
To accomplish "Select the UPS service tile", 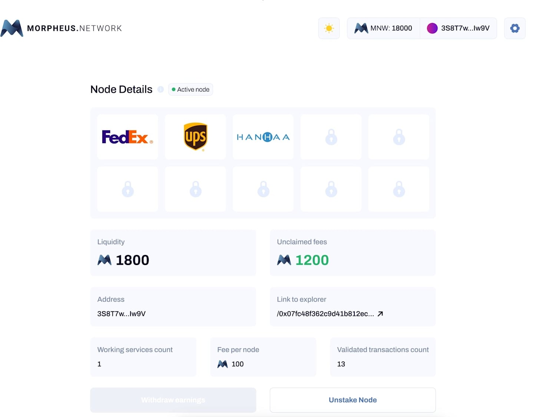I will pyautogui.click(x=195, y=137).
